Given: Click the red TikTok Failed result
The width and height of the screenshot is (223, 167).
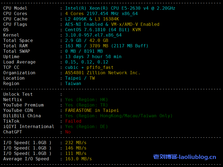Looking at the screenshot, I should 73,121.
